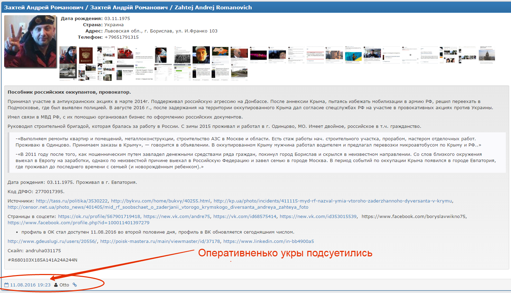The height and width of the screenshot is (293, 511).
Task: Click the user icon beside Otto
Action: pos(56,285)
